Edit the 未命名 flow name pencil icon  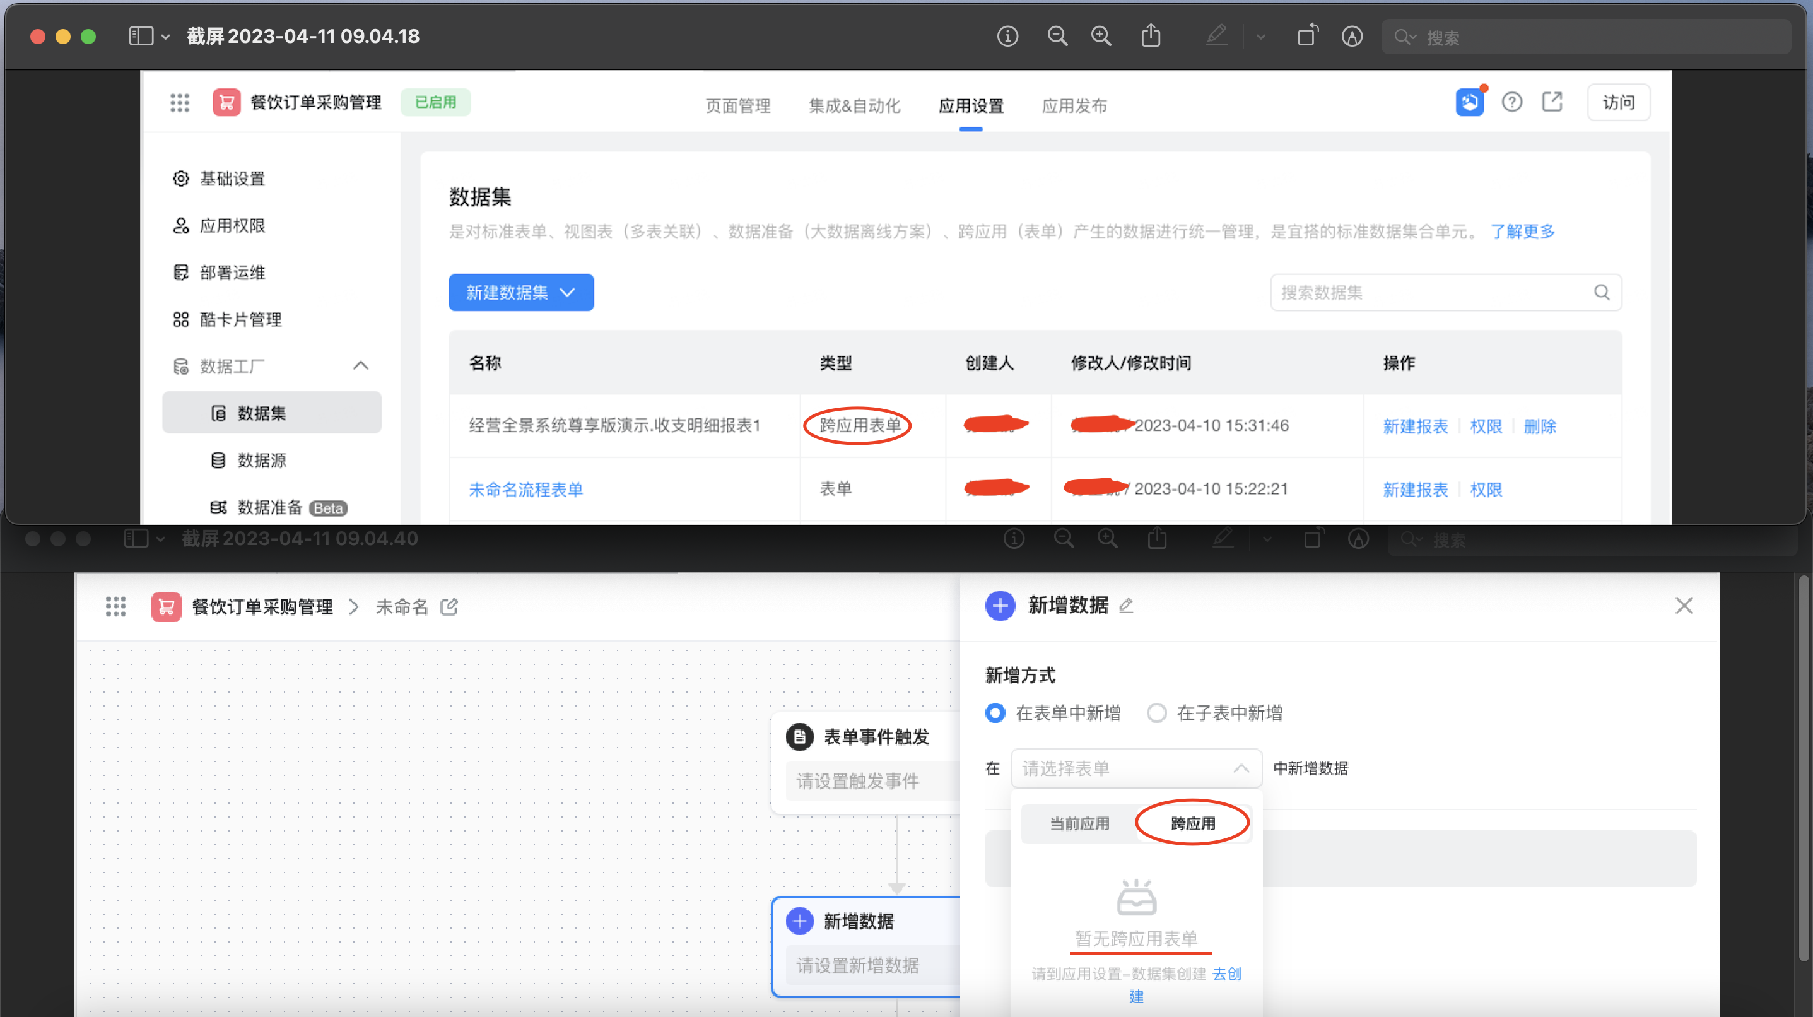[449, 606]
